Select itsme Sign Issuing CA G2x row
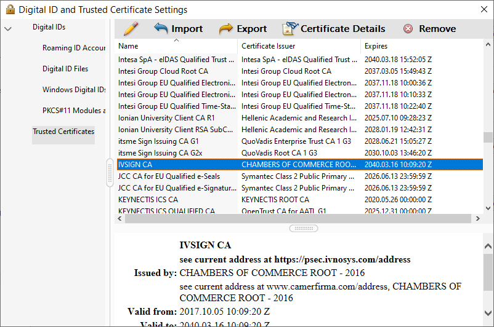The width and height of the screenshot is (494, 327). 299,153
